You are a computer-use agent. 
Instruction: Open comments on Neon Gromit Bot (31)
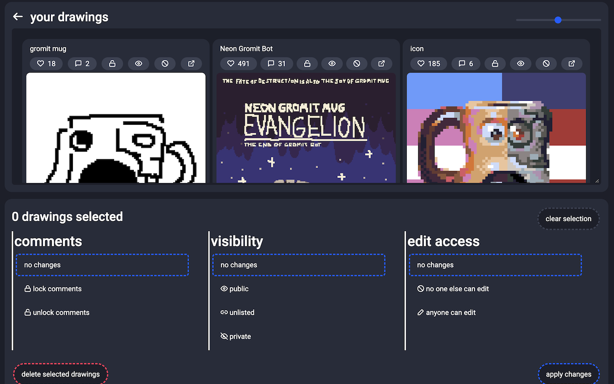[276, 63]
